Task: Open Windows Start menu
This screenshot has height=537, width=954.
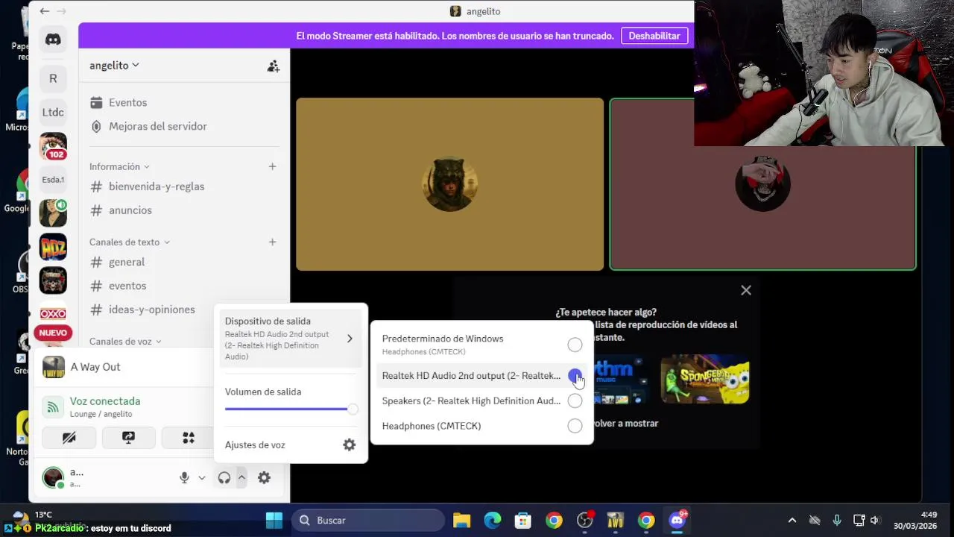Action: point(274,521)
